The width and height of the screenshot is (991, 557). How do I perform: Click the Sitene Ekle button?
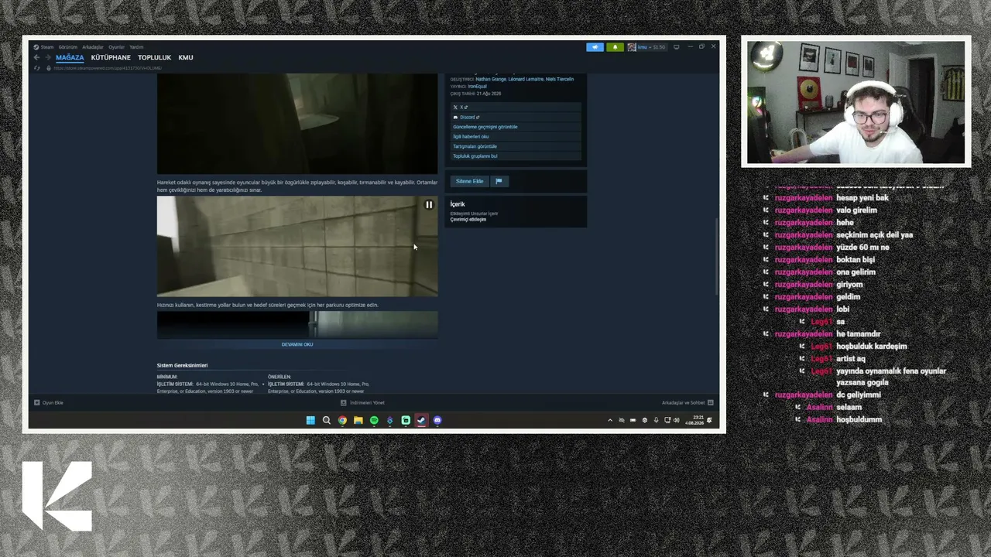(469, 181)
